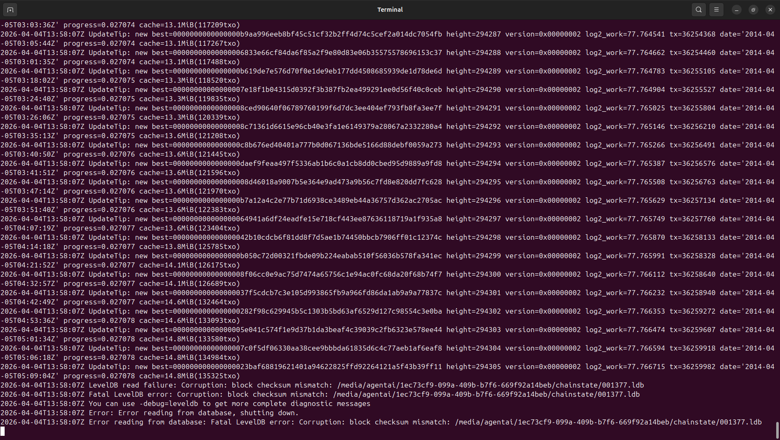The height and width of the screenshot is (440, 780).
Task: Open the terminal search icon
Action: point(699,10)
